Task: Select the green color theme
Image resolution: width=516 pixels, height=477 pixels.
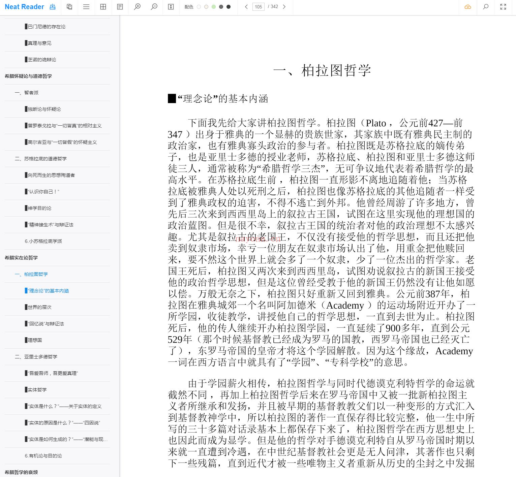Action: pyautogui.click(x=214, y=7)
